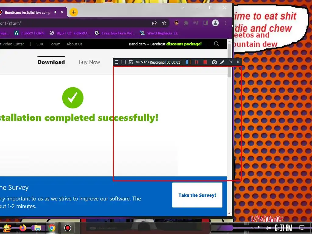Switch to the Buy Now tab
The image size is (312, 234).
(x=89, y=62)
